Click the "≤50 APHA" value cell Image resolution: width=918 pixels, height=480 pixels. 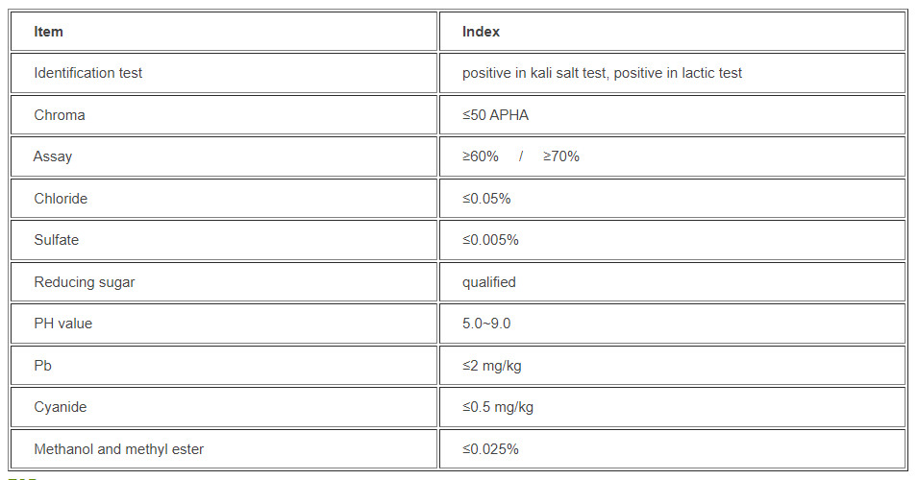[x=495, y=115]
